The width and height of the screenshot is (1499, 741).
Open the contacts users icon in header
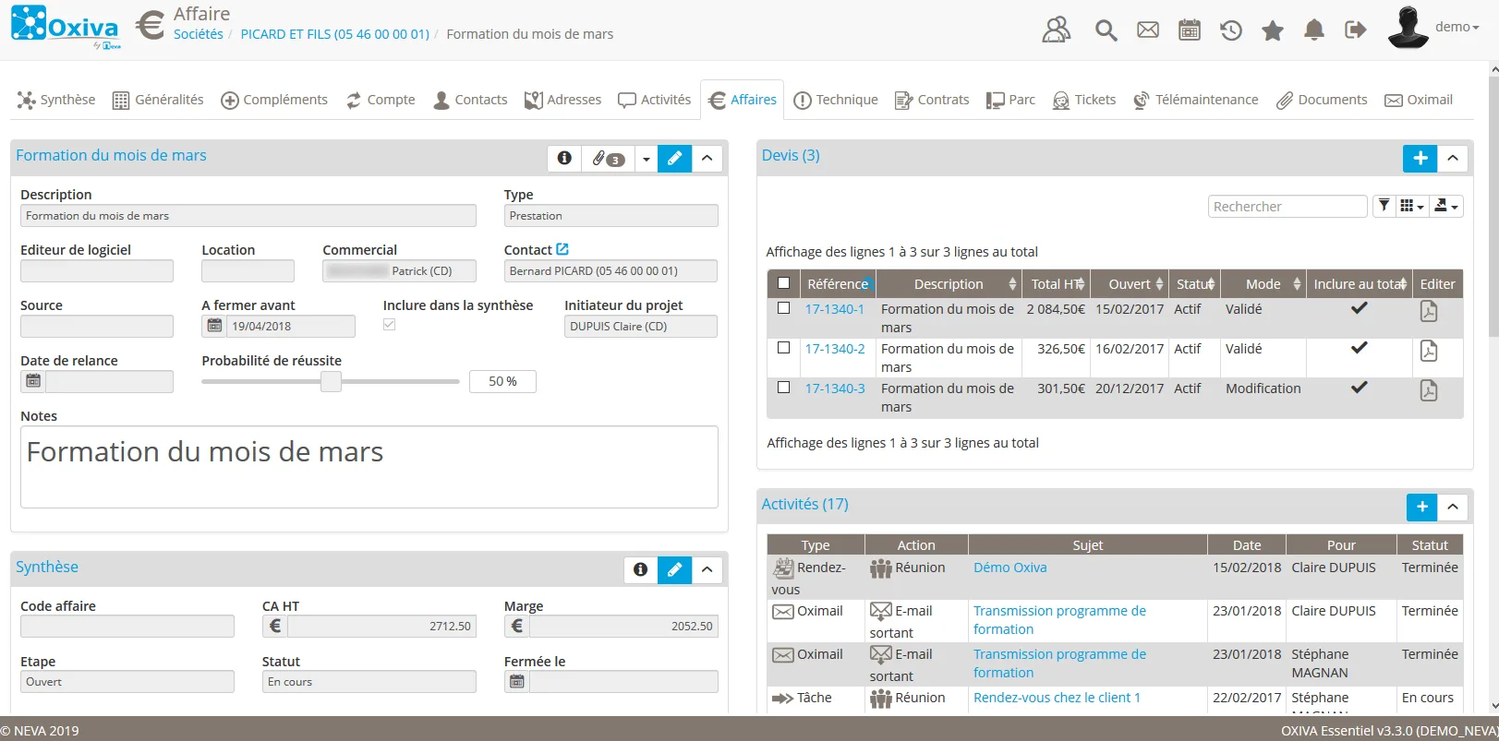click(1056, 30)
